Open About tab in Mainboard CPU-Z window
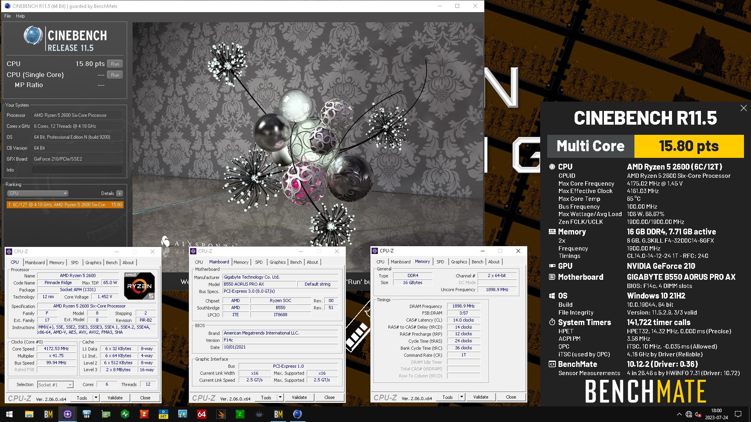 pos(312,262)
